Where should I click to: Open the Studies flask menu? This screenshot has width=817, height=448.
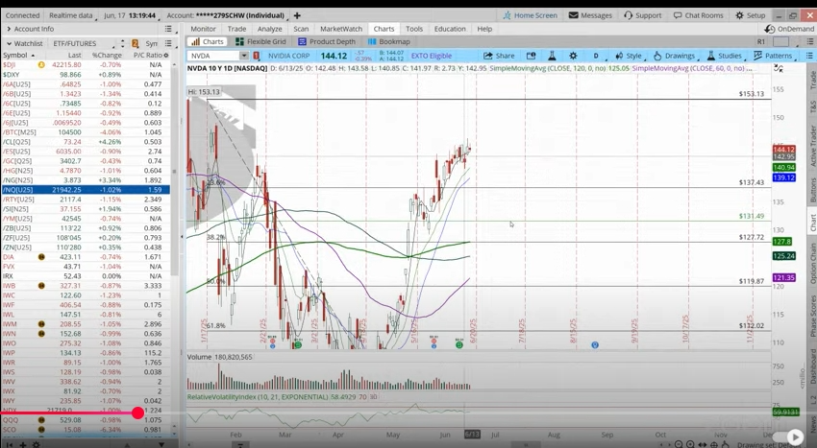[x=725, y=56]
